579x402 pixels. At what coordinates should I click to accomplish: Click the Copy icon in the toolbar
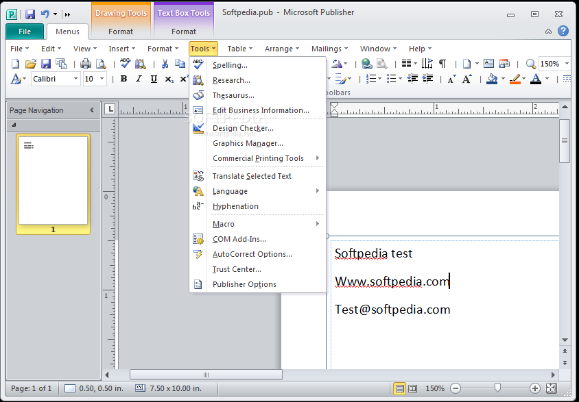tap(180, 64)
